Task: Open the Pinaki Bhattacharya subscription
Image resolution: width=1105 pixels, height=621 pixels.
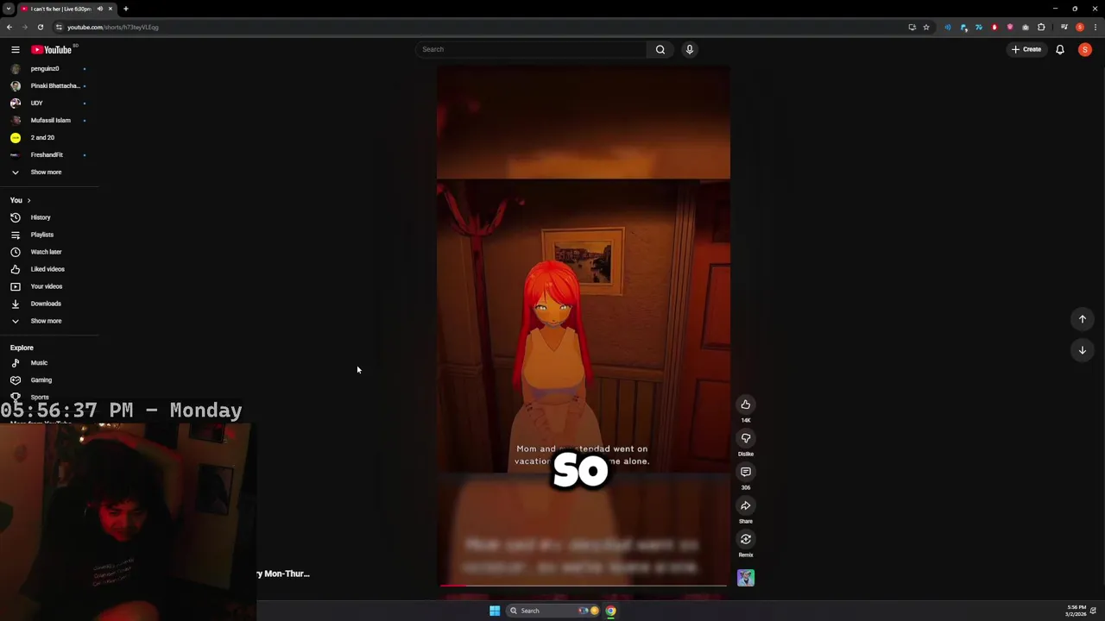Action: [54, 85]
